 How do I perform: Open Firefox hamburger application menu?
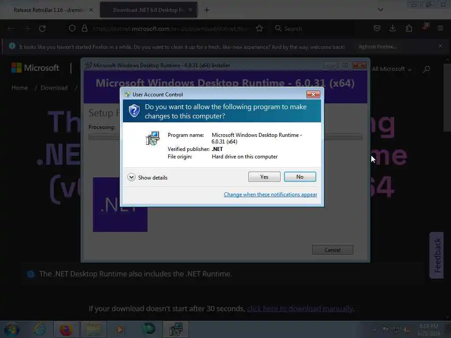point(440,28)
